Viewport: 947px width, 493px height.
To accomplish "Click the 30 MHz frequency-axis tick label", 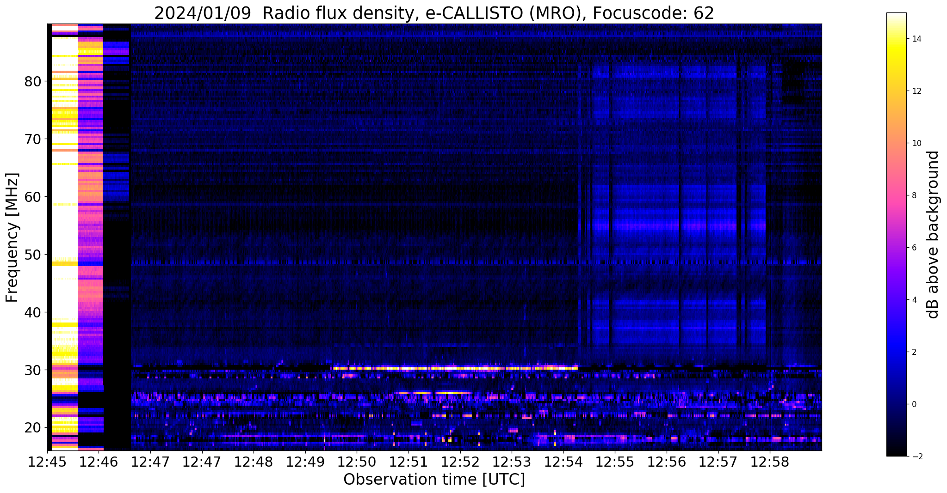I will click(x=33, y=370).
